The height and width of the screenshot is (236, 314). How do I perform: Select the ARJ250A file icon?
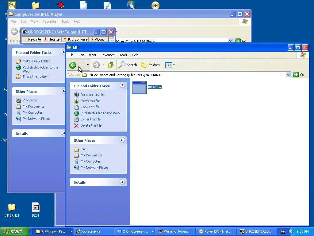click(139, 87)
